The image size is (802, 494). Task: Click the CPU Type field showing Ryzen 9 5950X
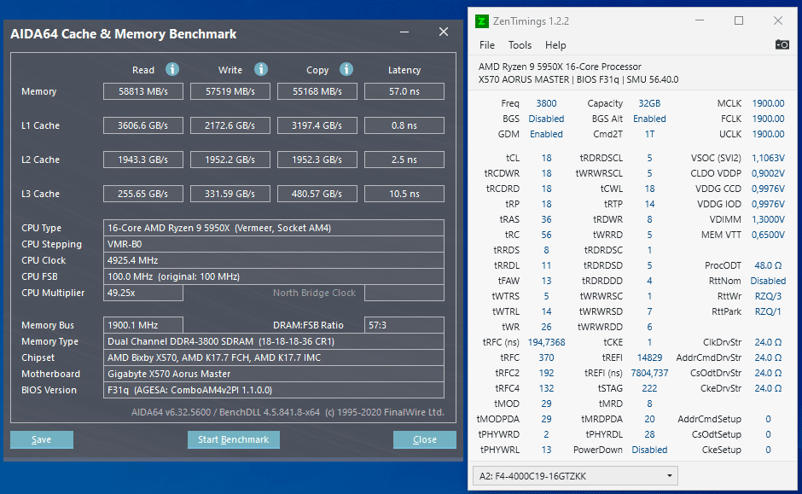coord(274,228)
